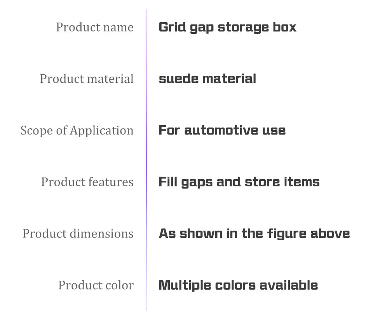Click the 'Product color' label
The width and height of the screenshot is (373, 311).
click(96, 285)
